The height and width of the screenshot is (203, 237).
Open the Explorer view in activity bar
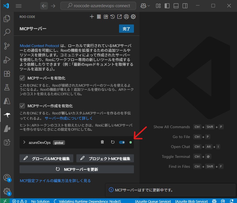tap(7, 18)
